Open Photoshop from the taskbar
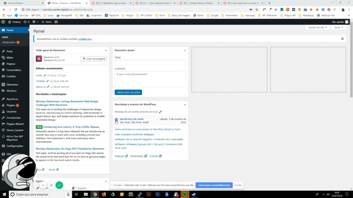353x198 pixels. coord(158,194)
